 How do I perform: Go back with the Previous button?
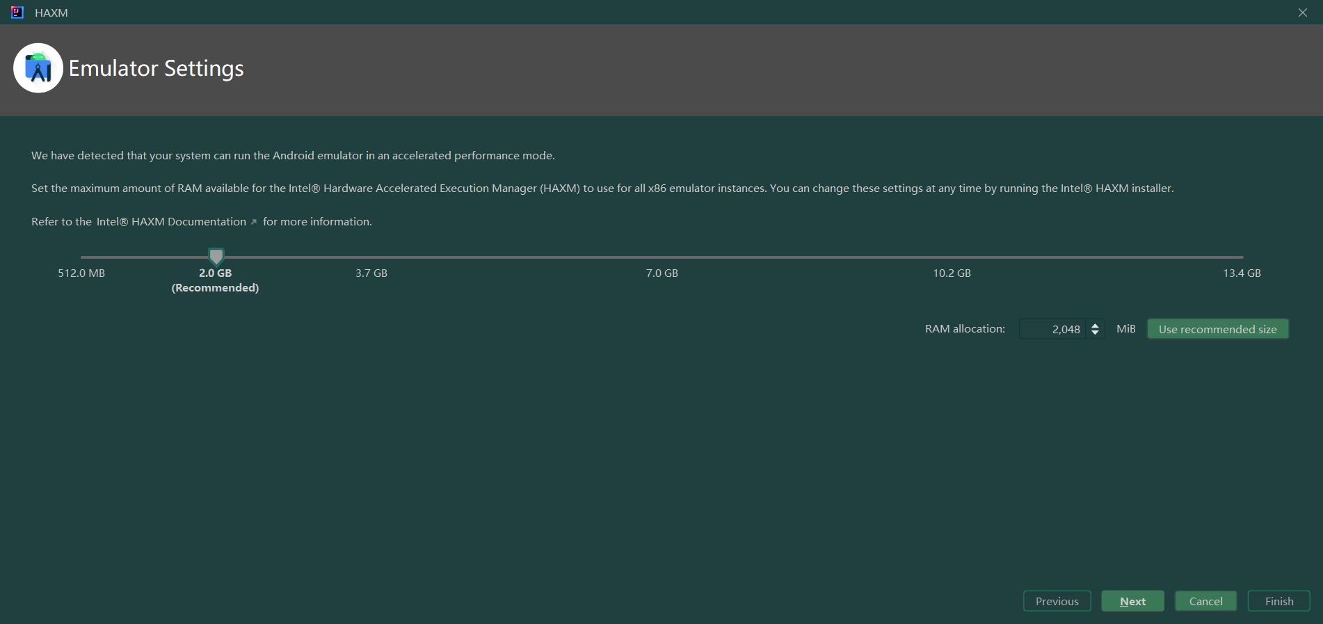coord(1057,601)
